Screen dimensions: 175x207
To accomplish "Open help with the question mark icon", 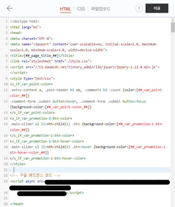I will pos(139,9).
